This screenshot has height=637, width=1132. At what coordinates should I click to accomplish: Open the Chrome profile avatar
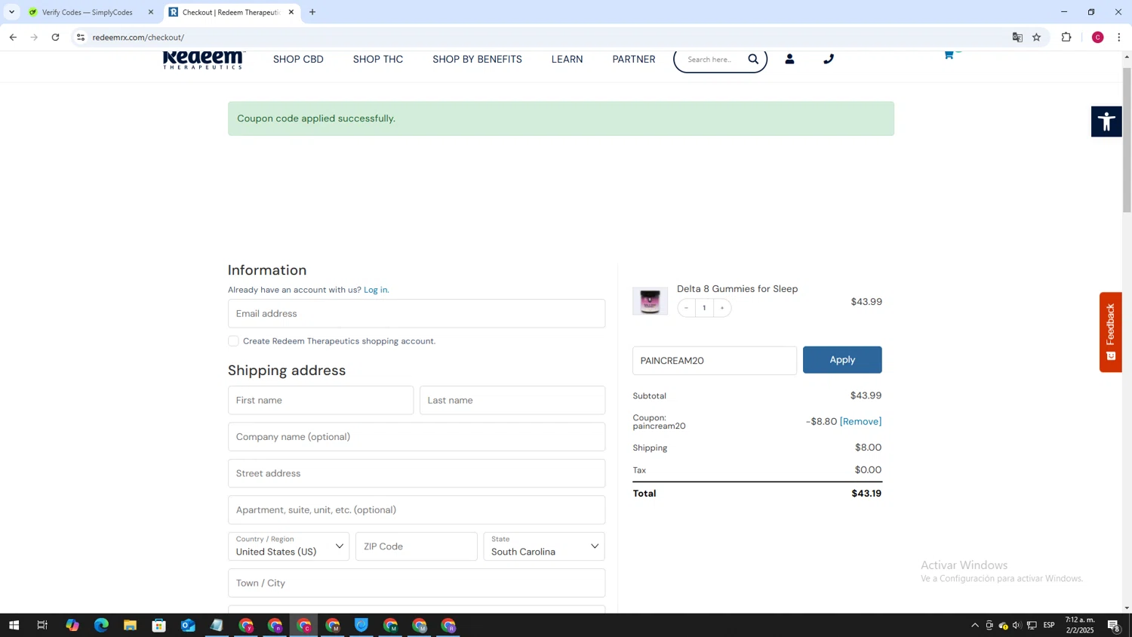pyautogui.click(x=1098, y=37)
